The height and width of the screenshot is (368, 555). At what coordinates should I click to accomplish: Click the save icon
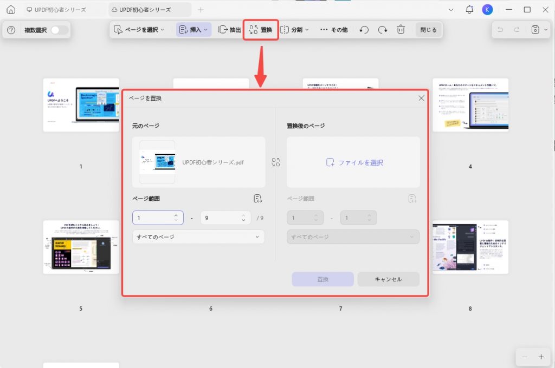(x=535, y=30)
